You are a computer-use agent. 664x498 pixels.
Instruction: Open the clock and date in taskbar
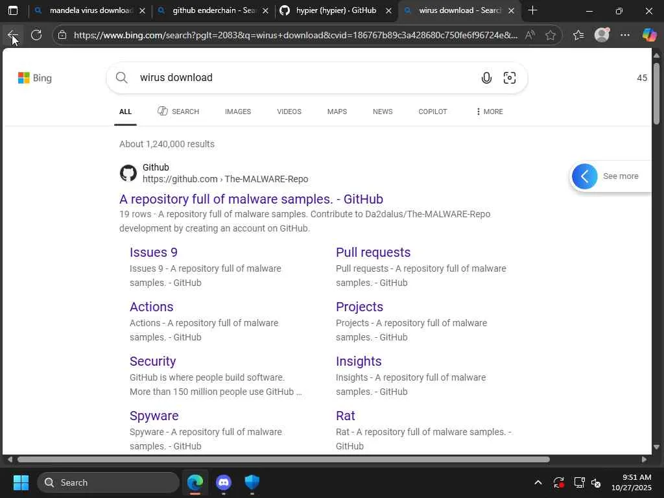tap(632, 482)
